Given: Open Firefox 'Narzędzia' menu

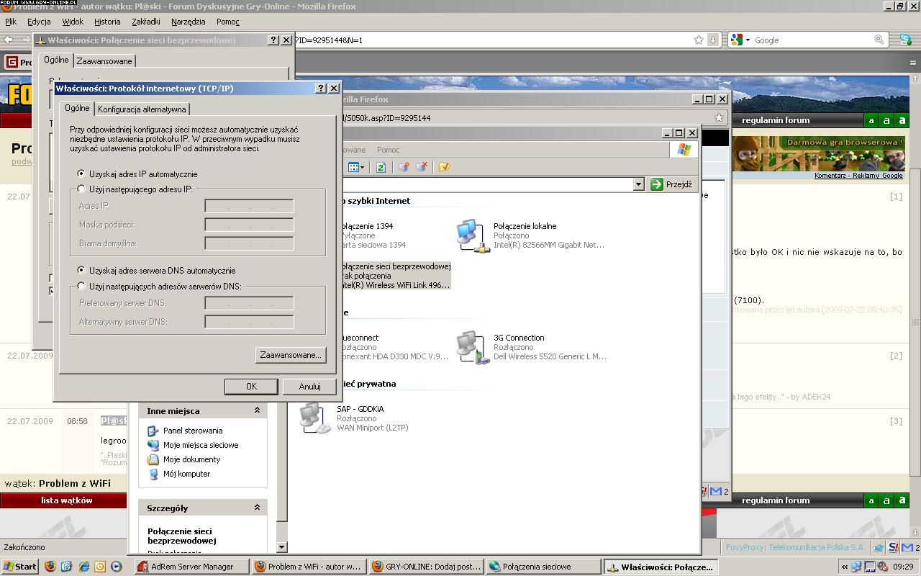Looking at the screenshot, I should [189, 22].
